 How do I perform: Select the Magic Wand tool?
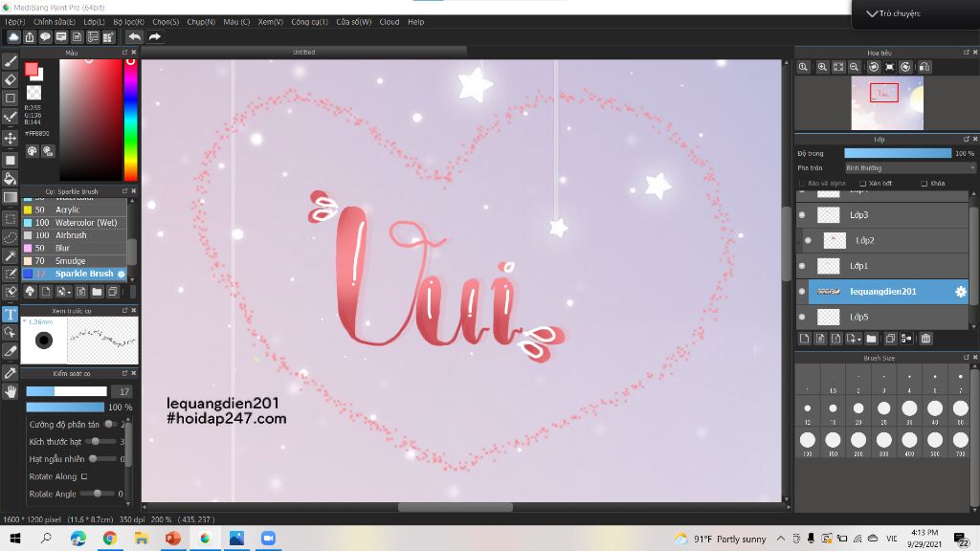(10, 255)
